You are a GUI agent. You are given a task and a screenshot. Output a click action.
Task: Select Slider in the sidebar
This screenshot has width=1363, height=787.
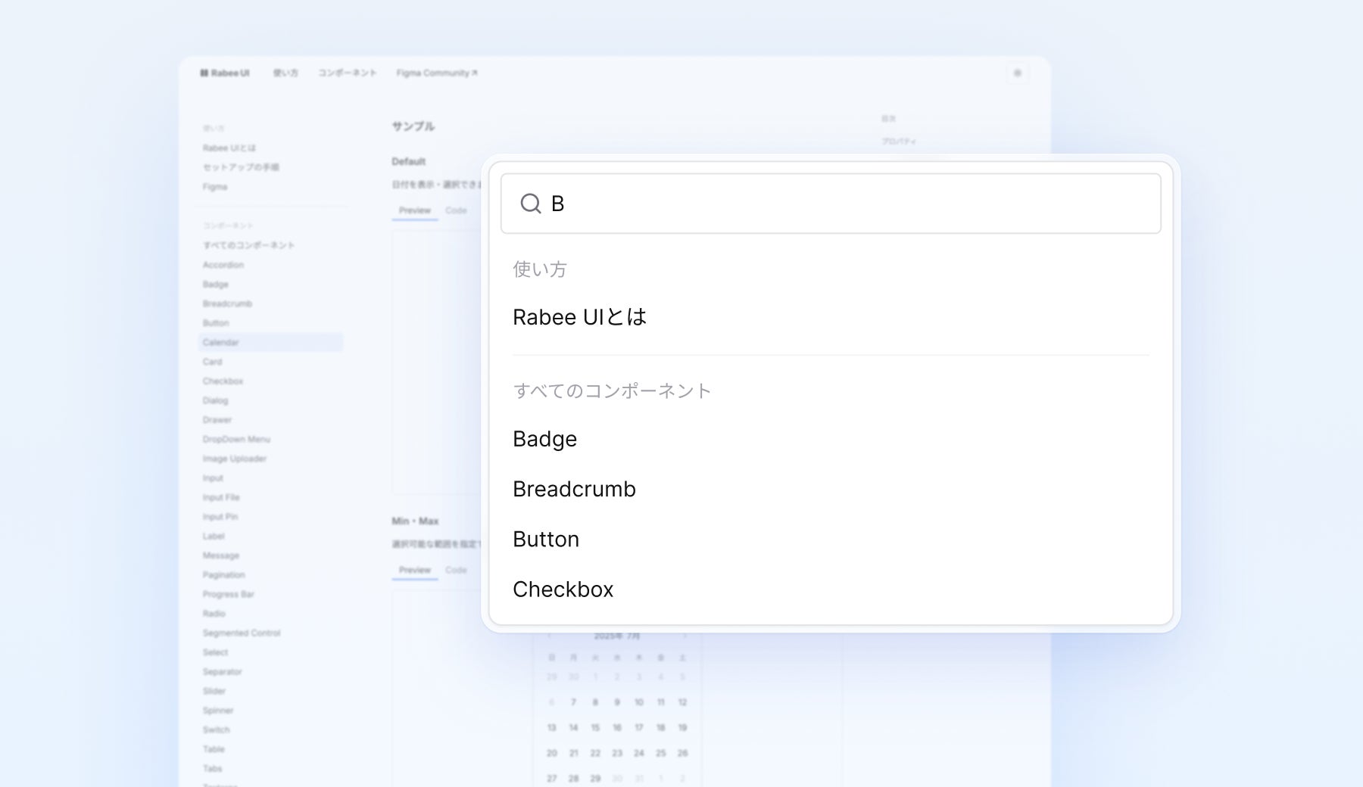pos(214,691)
